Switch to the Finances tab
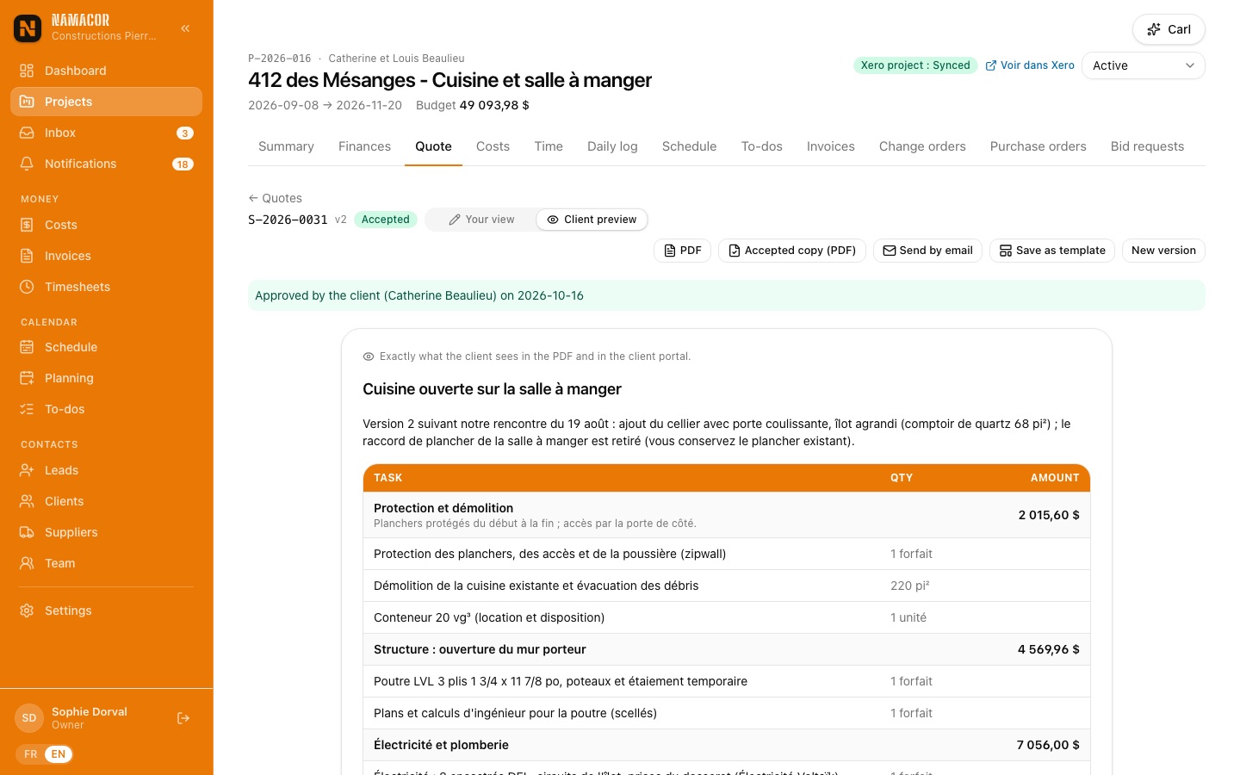 tap(364, 146)
